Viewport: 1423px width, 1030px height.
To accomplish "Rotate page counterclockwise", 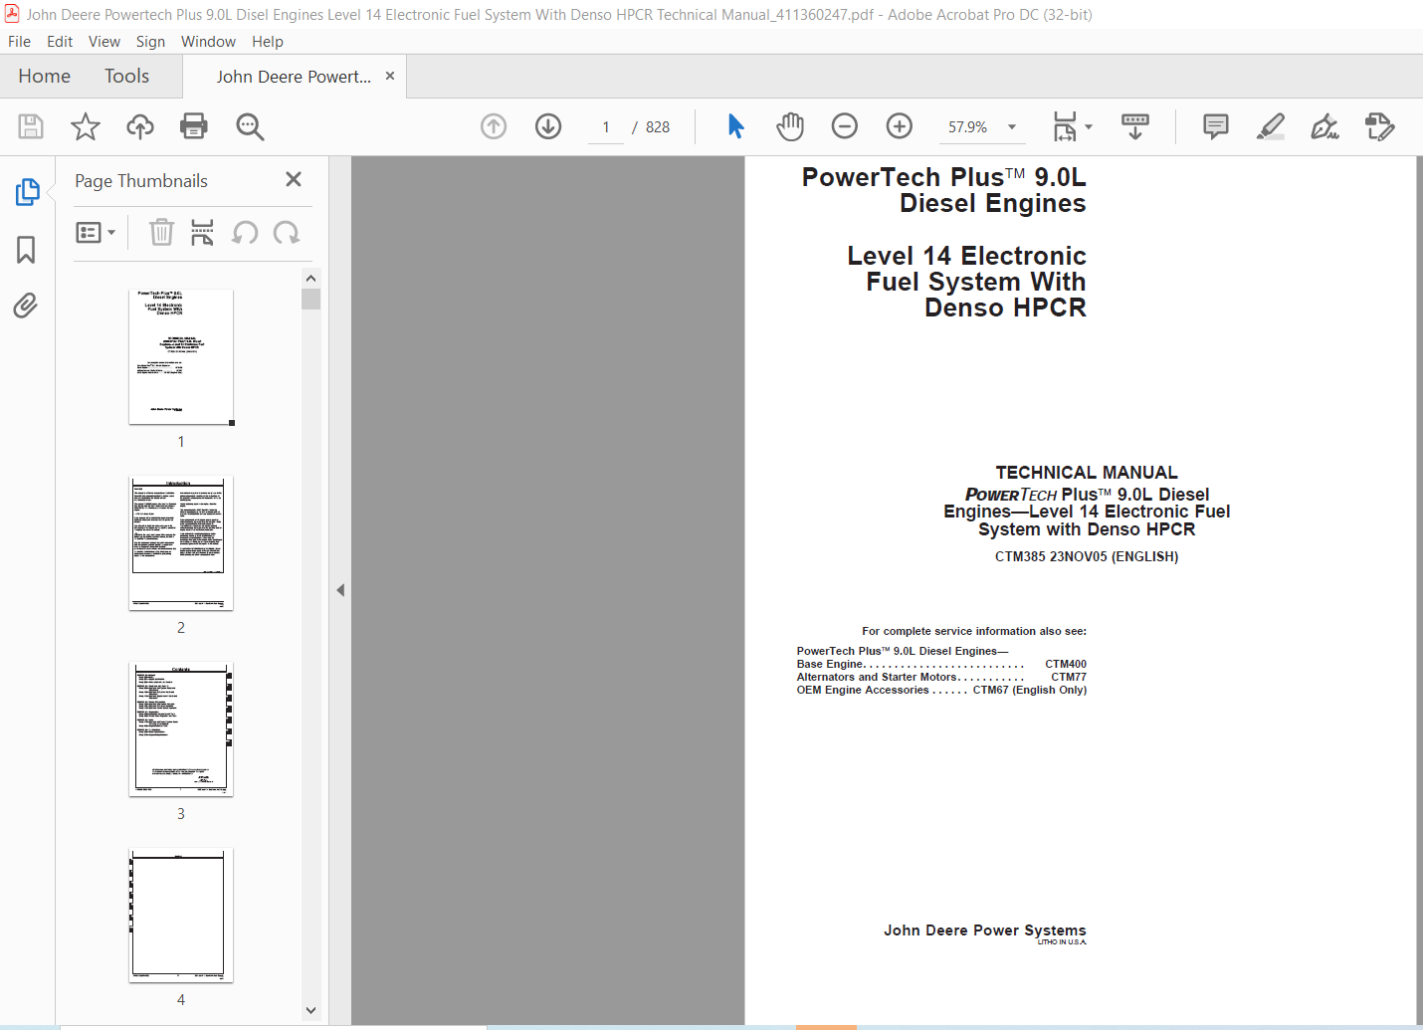I will (245, 233).
